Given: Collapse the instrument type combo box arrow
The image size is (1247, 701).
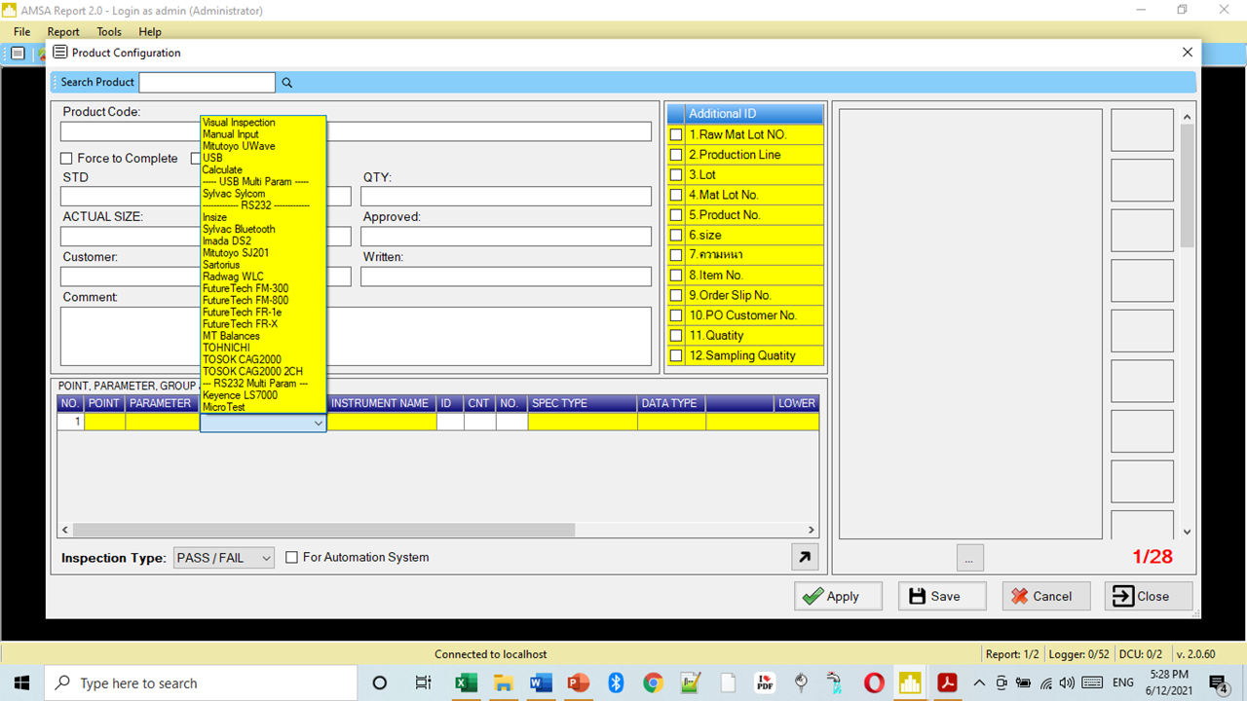Looking at the screenshot, I should 318,424.
